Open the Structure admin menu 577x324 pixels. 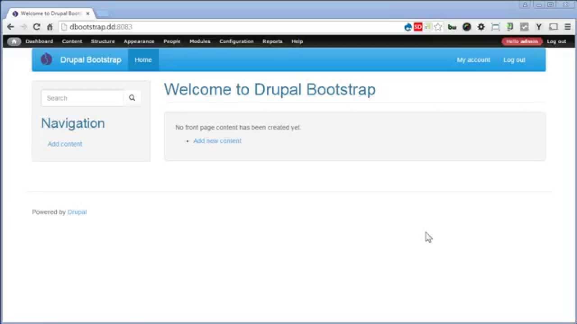[103, 41]
